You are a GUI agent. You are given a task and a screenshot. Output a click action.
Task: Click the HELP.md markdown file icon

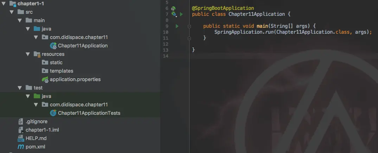point(21,138)
